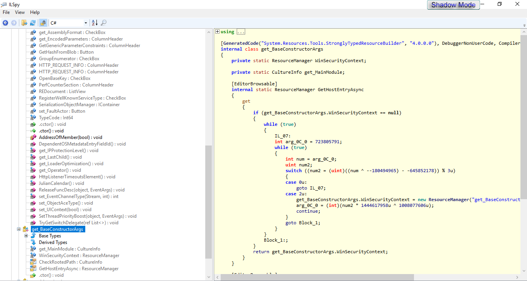This screenshot has width=527, height=281.
Task: Expand the collapsed using block
Action: coord(218,32)
